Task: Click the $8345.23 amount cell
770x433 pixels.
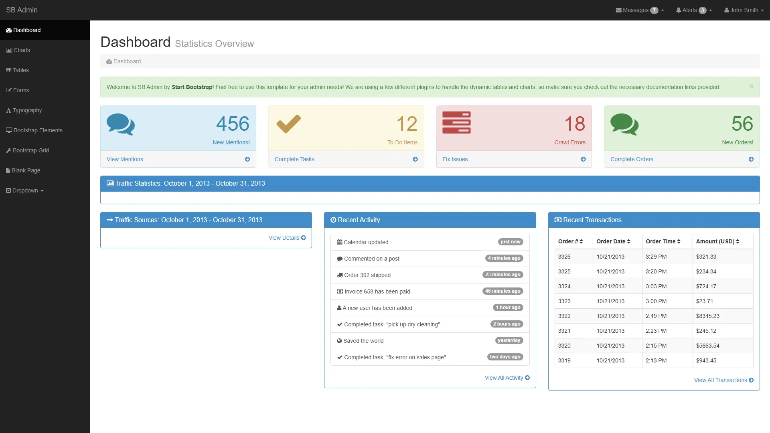Action: click(x=723, y=316)
